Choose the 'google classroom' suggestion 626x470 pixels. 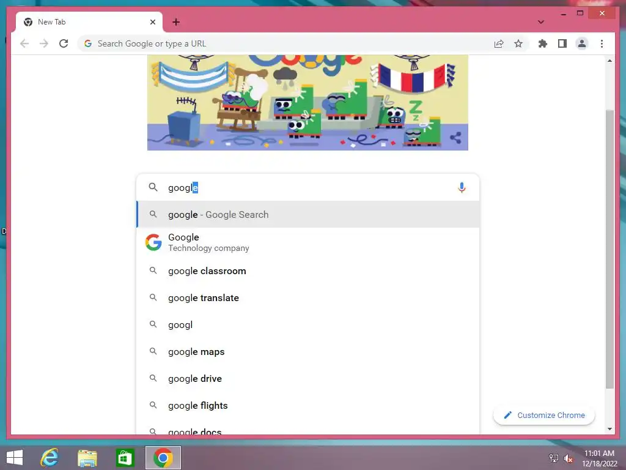(308, 271)
